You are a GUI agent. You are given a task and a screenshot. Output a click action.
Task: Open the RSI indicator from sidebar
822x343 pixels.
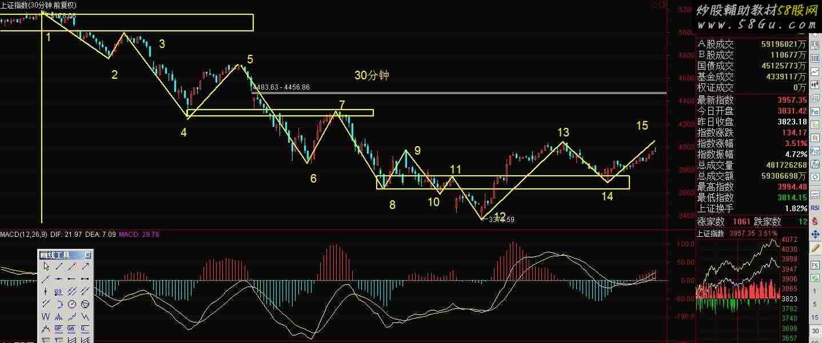pyautogui.click(x=814, y=207)
